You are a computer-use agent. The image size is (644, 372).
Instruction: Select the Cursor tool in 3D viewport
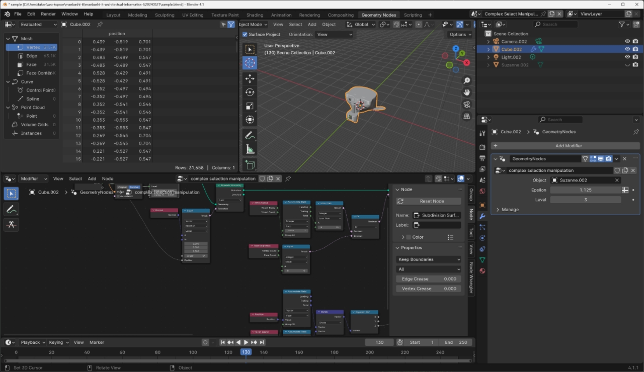[250, 63]
